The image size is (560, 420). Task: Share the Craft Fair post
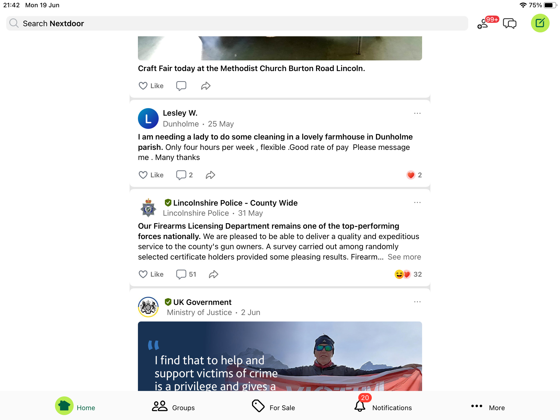click(x=206, y=86)
